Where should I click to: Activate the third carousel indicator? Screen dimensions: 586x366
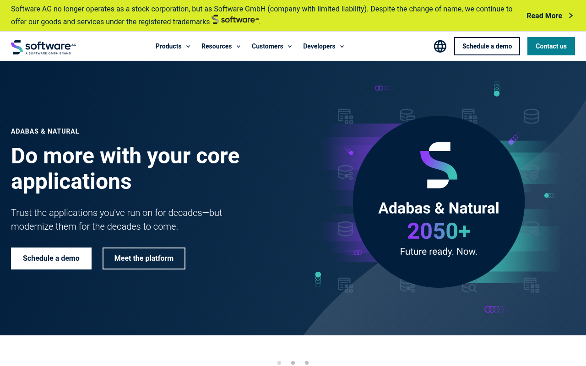pos(306,362)
